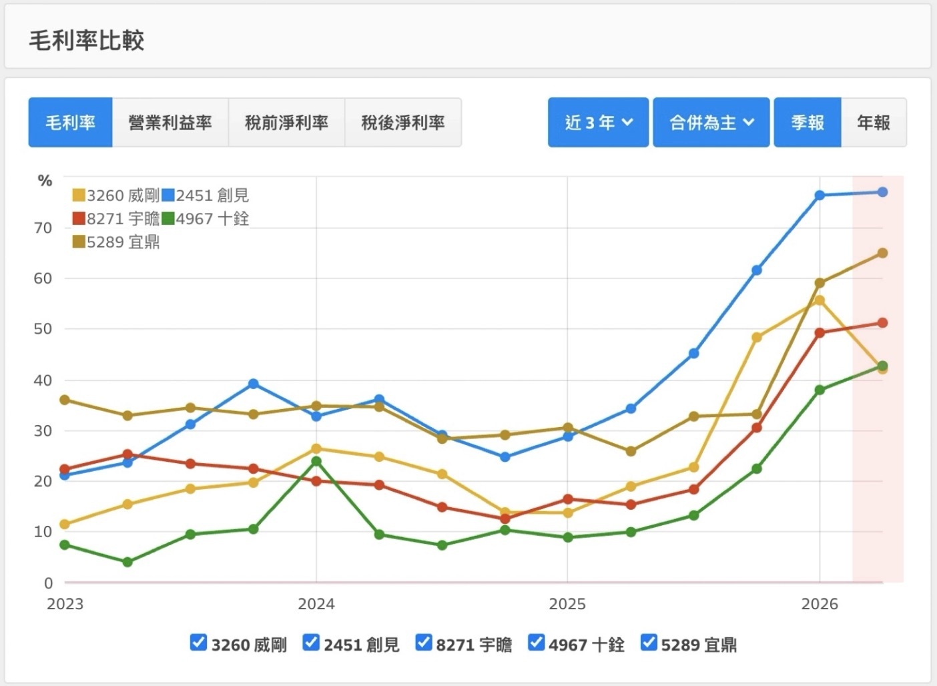Select the final brown 宜鼎 data point

pos(882,253)
